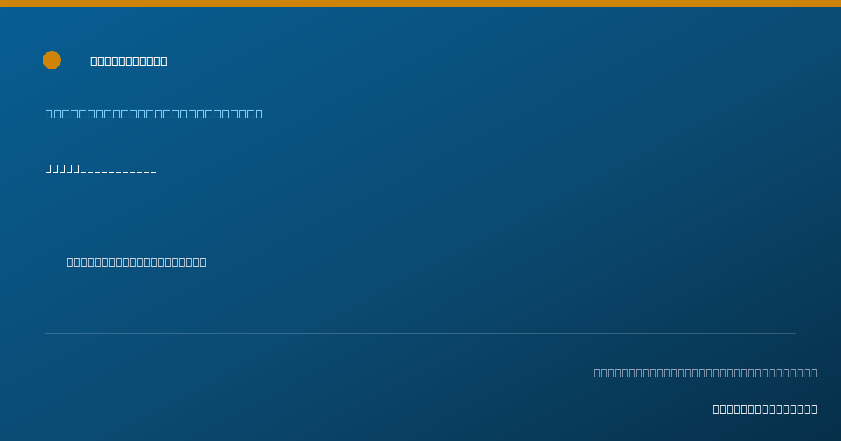
Task: Click last character of gray footer text
Action: [x=814, y=372]
